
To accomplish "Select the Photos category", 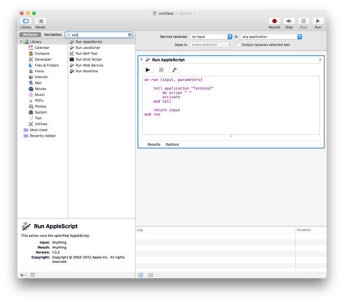I will [x=40, y=107].
